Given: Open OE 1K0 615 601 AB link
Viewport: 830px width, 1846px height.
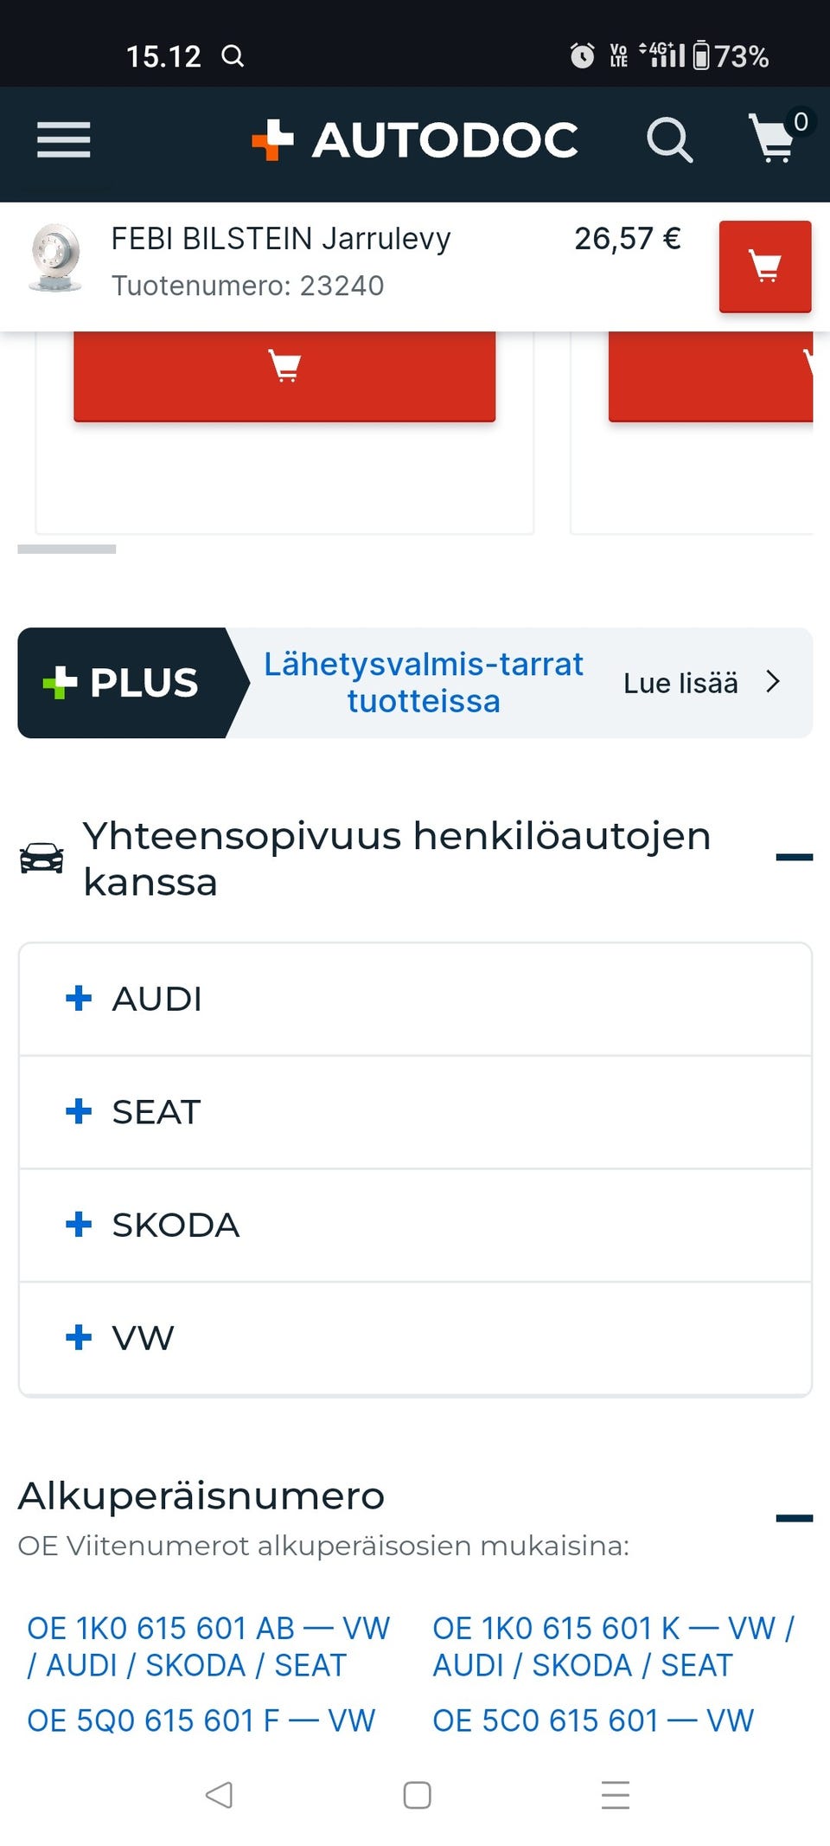Looking at the screenshot, I should [x=207, y=1646].
